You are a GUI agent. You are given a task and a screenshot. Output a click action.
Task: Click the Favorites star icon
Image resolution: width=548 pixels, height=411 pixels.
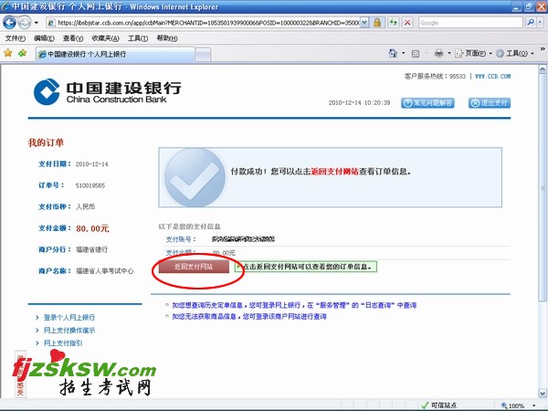point(8,53)
